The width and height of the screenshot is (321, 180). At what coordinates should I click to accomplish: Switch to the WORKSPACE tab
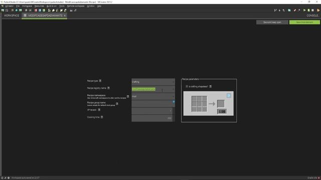point(12,15)
